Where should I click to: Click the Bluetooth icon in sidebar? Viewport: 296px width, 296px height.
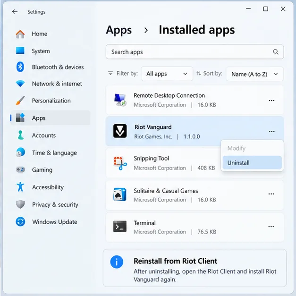[x=20, y=67]
